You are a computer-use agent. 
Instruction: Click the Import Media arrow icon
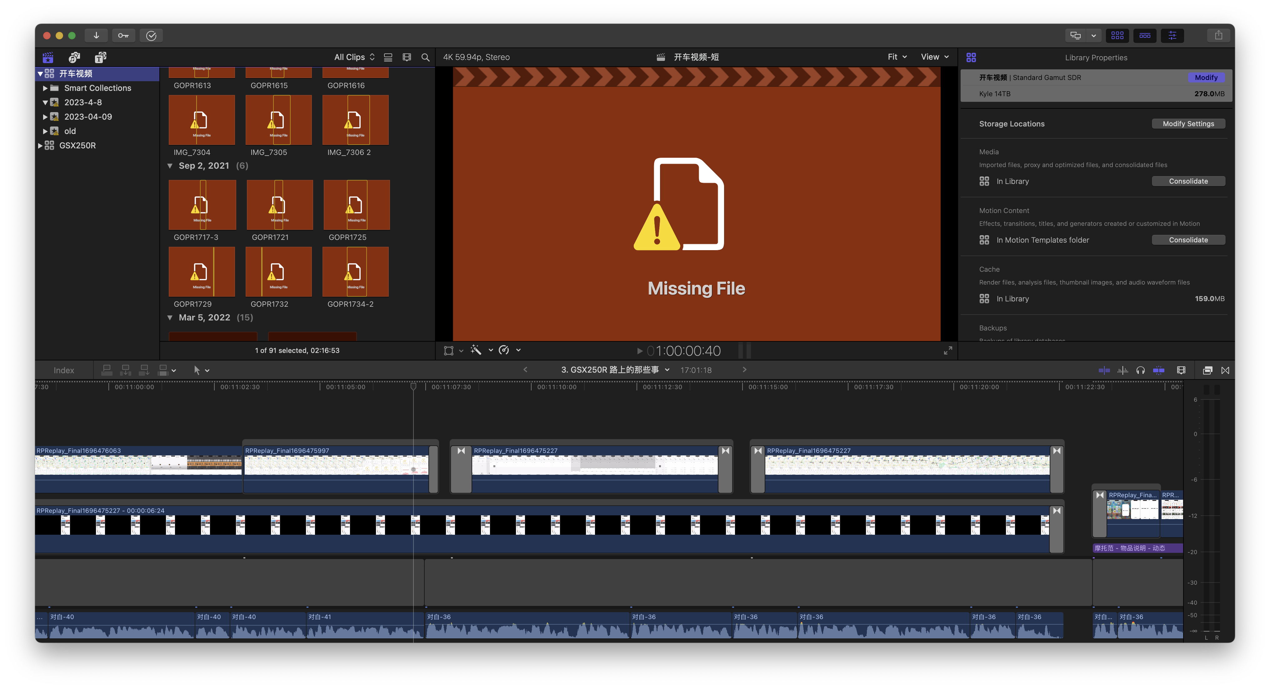(96, 36)
